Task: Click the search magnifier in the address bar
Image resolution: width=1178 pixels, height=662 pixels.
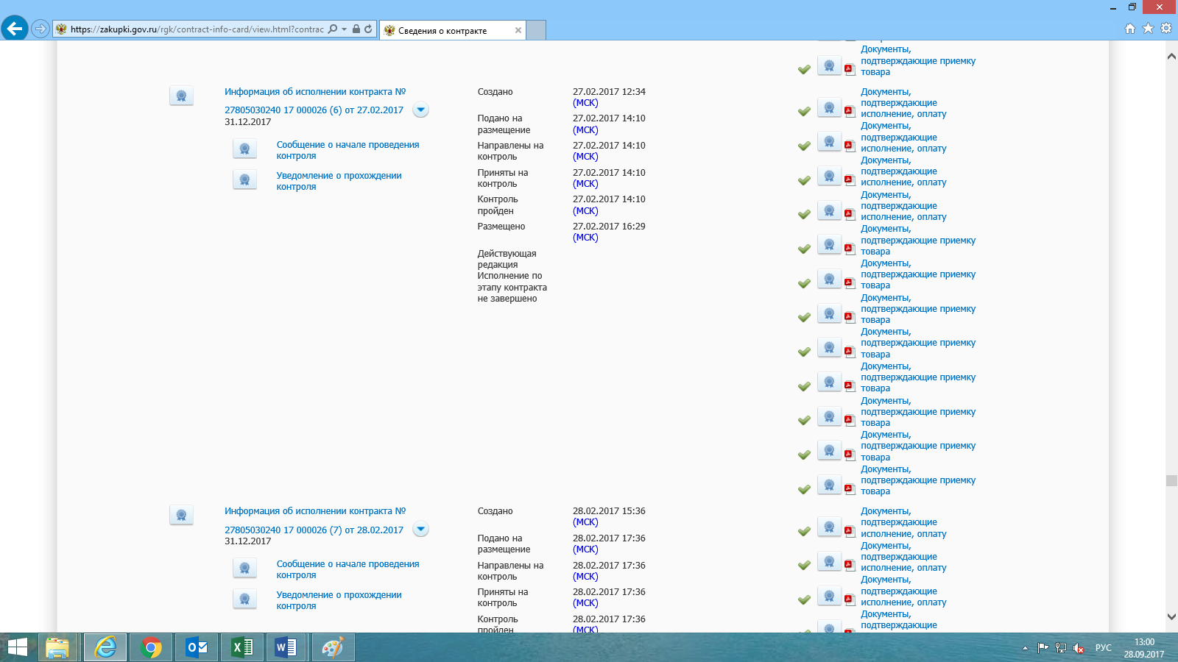Action: click(x=333, y=29)
